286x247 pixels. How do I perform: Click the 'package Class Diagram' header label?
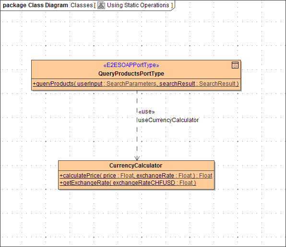tap(36, 5)
